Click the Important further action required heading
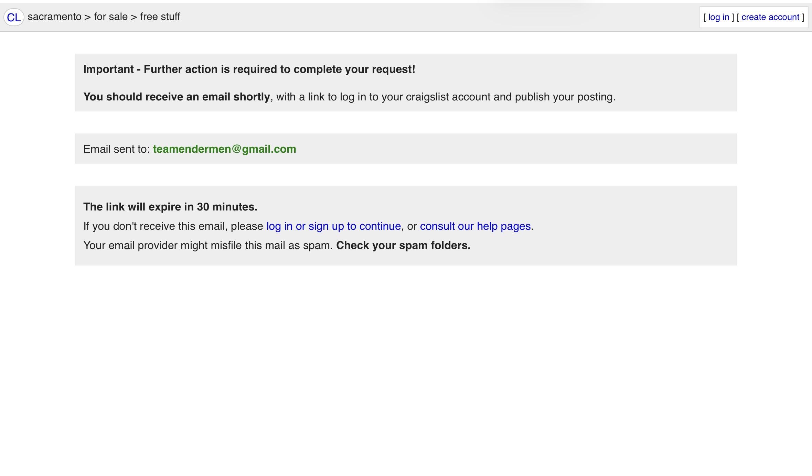Viewport: 812px width, 476px height. coord(249,69)
